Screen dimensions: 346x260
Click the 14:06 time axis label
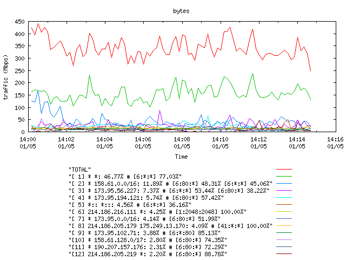(143, 139)
